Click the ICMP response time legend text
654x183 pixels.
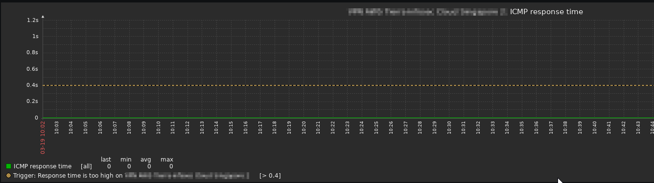[x=43, y=166]
